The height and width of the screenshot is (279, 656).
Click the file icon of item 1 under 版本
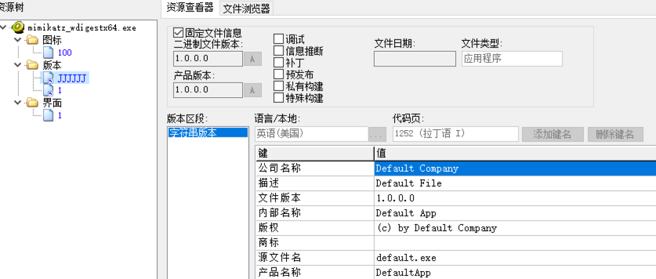point(49,90)
